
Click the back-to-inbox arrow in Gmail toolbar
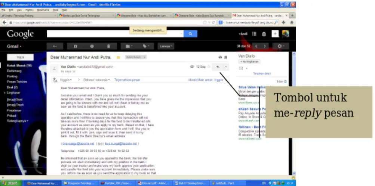[55, 46]
